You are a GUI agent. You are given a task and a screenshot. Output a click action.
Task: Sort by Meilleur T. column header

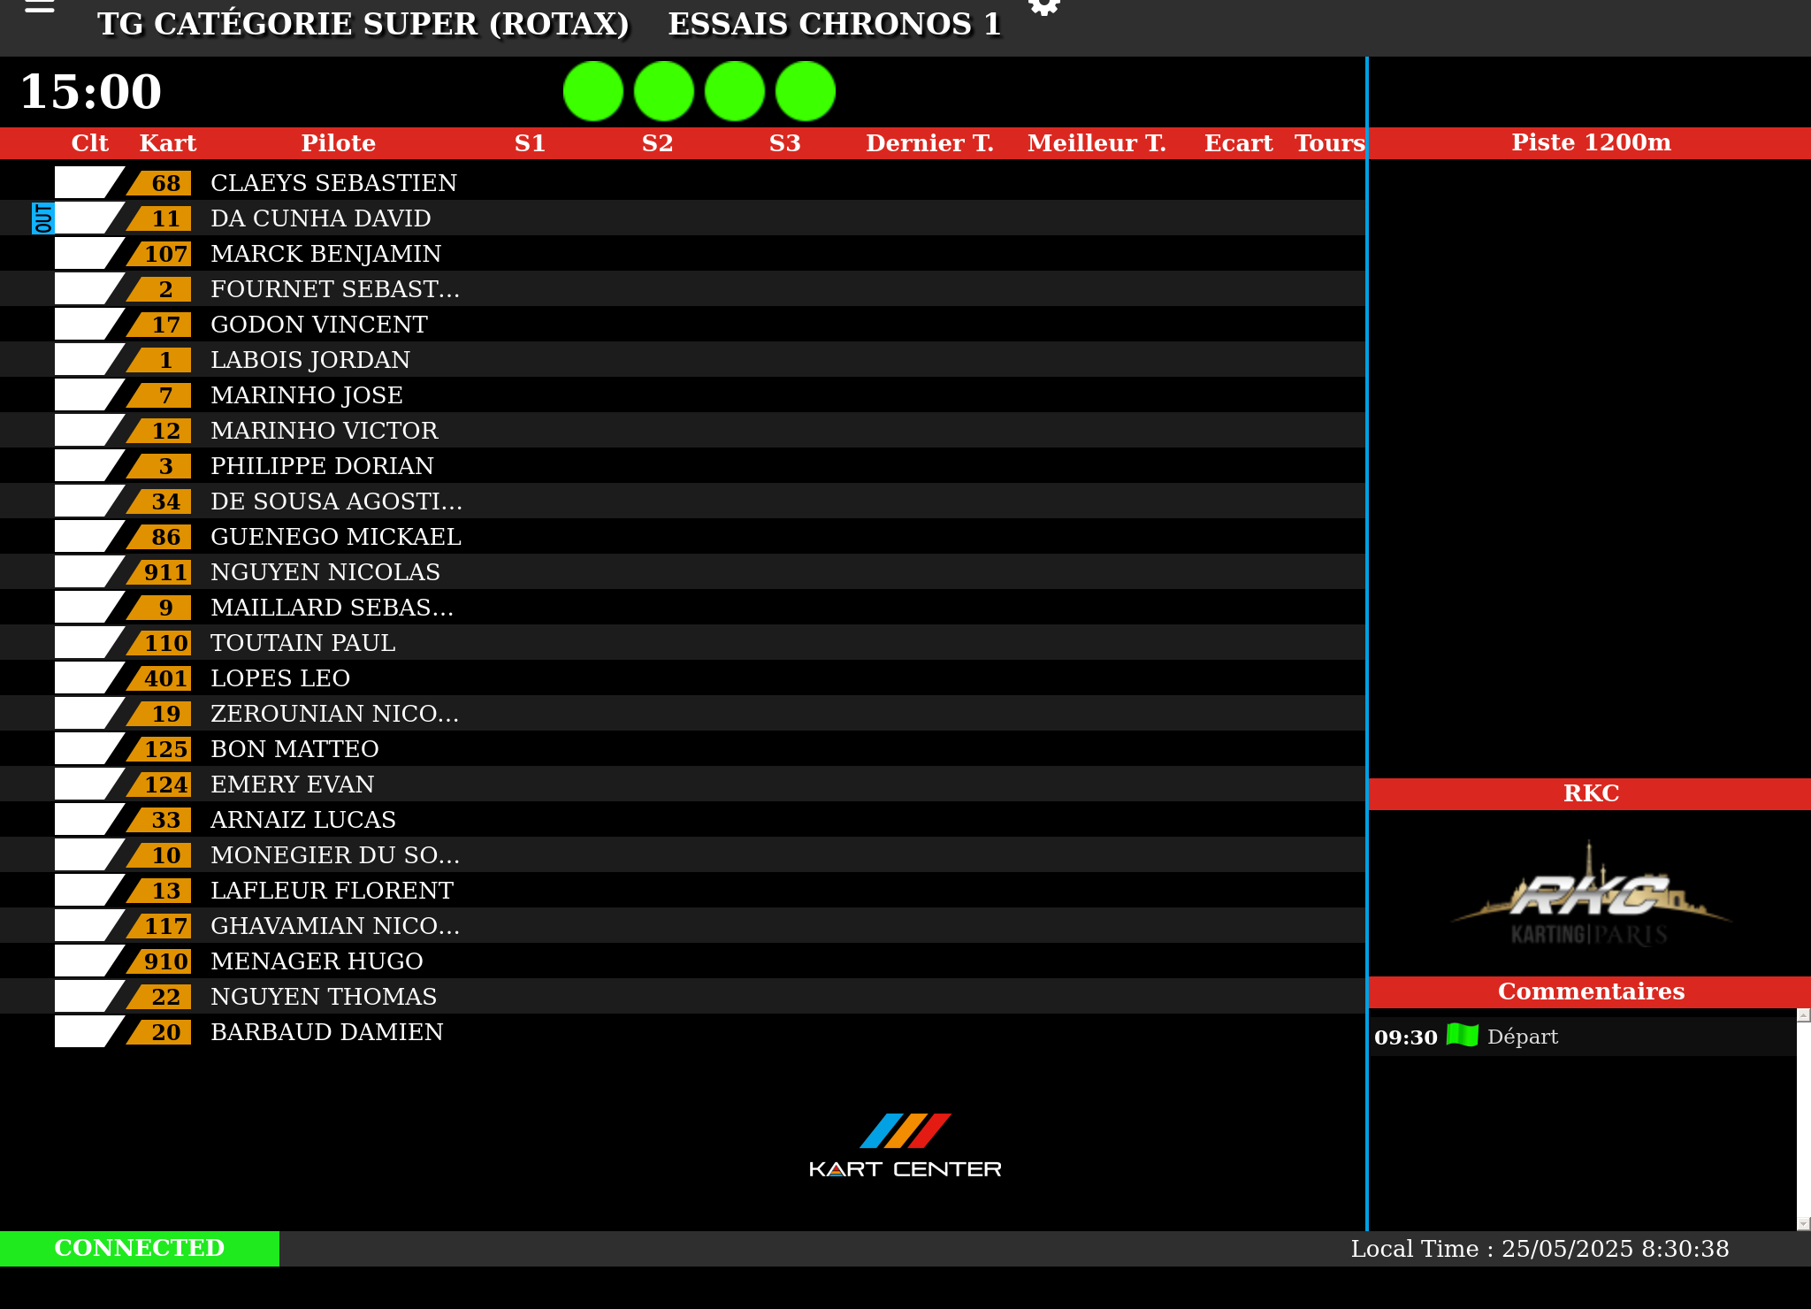[x=1097, y=143]
